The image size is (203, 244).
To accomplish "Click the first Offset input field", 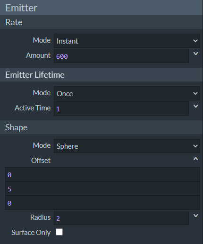I will point(102,174).
